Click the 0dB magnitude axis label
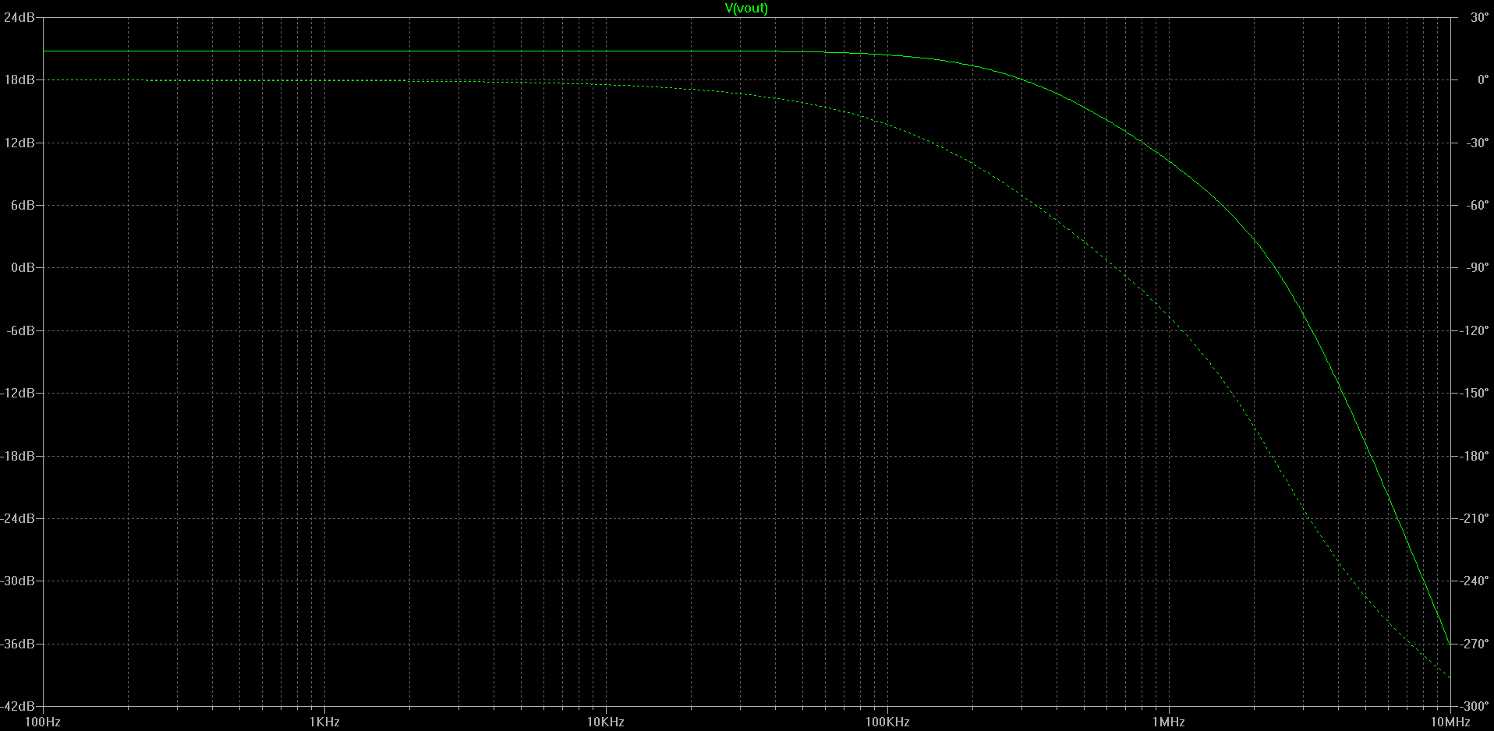Viewport: 1494px width, 731px height. point(23,267)
